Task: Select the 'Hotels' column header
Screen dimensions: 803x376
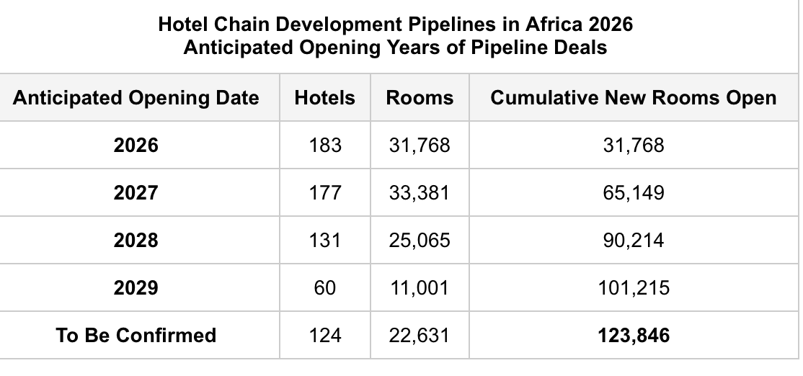Action: click(324, 98)
